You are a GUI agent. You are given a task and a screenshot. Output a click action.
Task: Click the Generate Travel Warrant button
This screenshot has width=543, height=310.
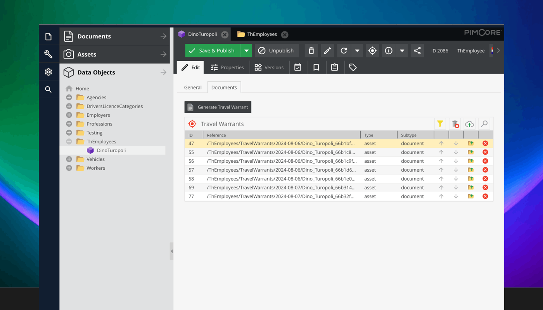[218, 107]
